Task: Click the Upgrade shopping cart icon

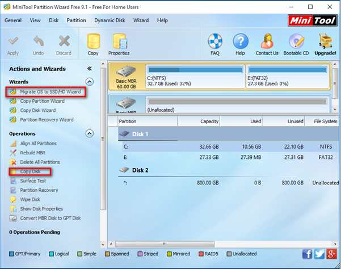Action: tap(325, 41)
